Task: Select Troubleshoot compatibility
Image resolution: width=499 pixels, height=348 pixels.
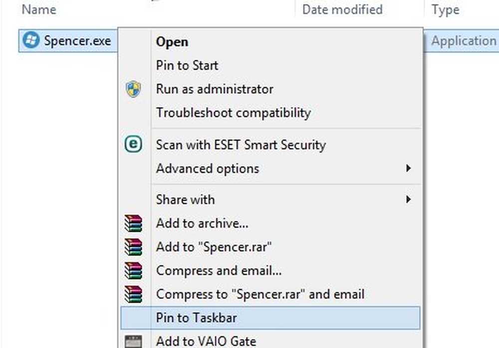Action: pos(233,113)
